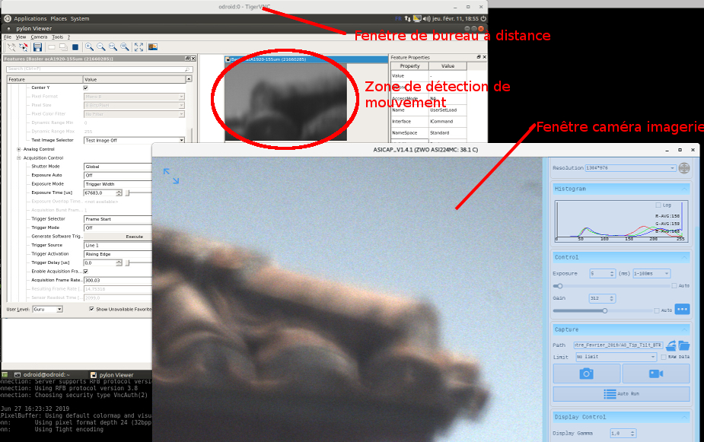Enable the Log checkbox in Histogram
This screenshot has width=704, height=442.
pos(658,205)
